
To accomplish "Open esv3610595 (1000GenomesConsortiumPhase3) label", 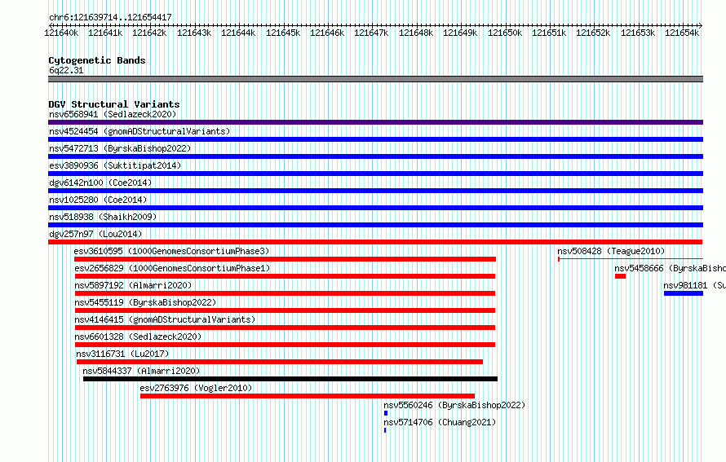I will pyautogui.click(x=171, y=251).
